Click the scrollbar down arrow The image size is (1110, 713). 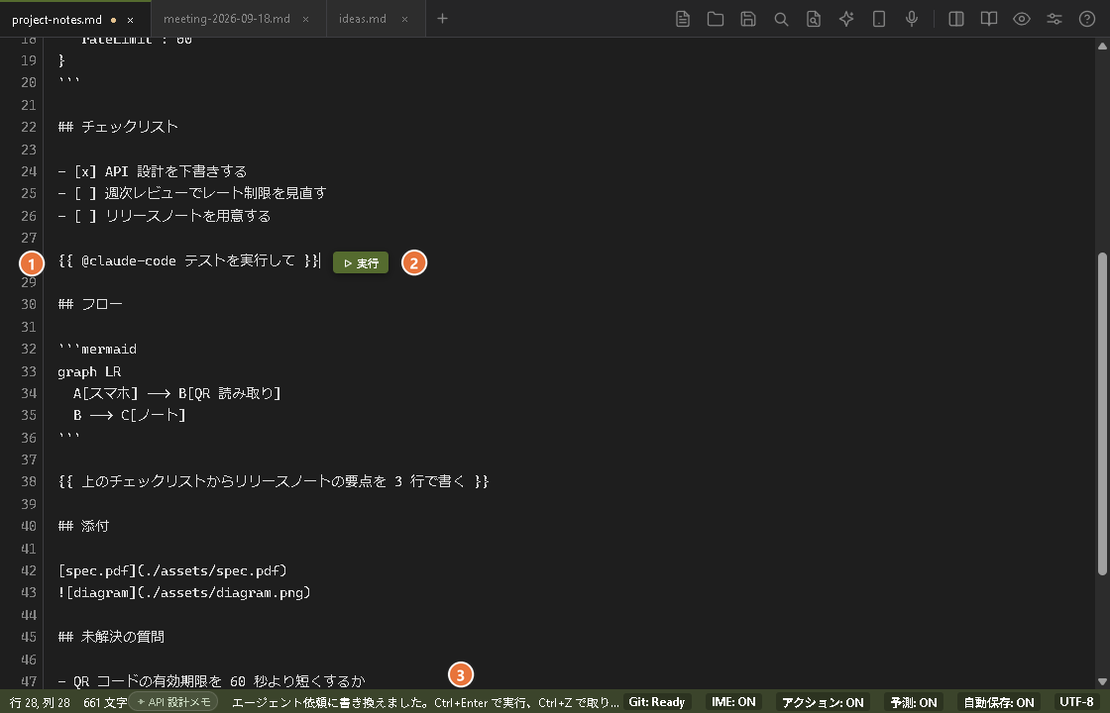click(x=1101, y=682)
